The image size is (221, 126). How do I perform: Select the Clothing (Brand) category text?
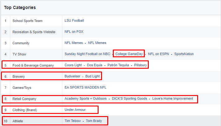coord(25,110)
